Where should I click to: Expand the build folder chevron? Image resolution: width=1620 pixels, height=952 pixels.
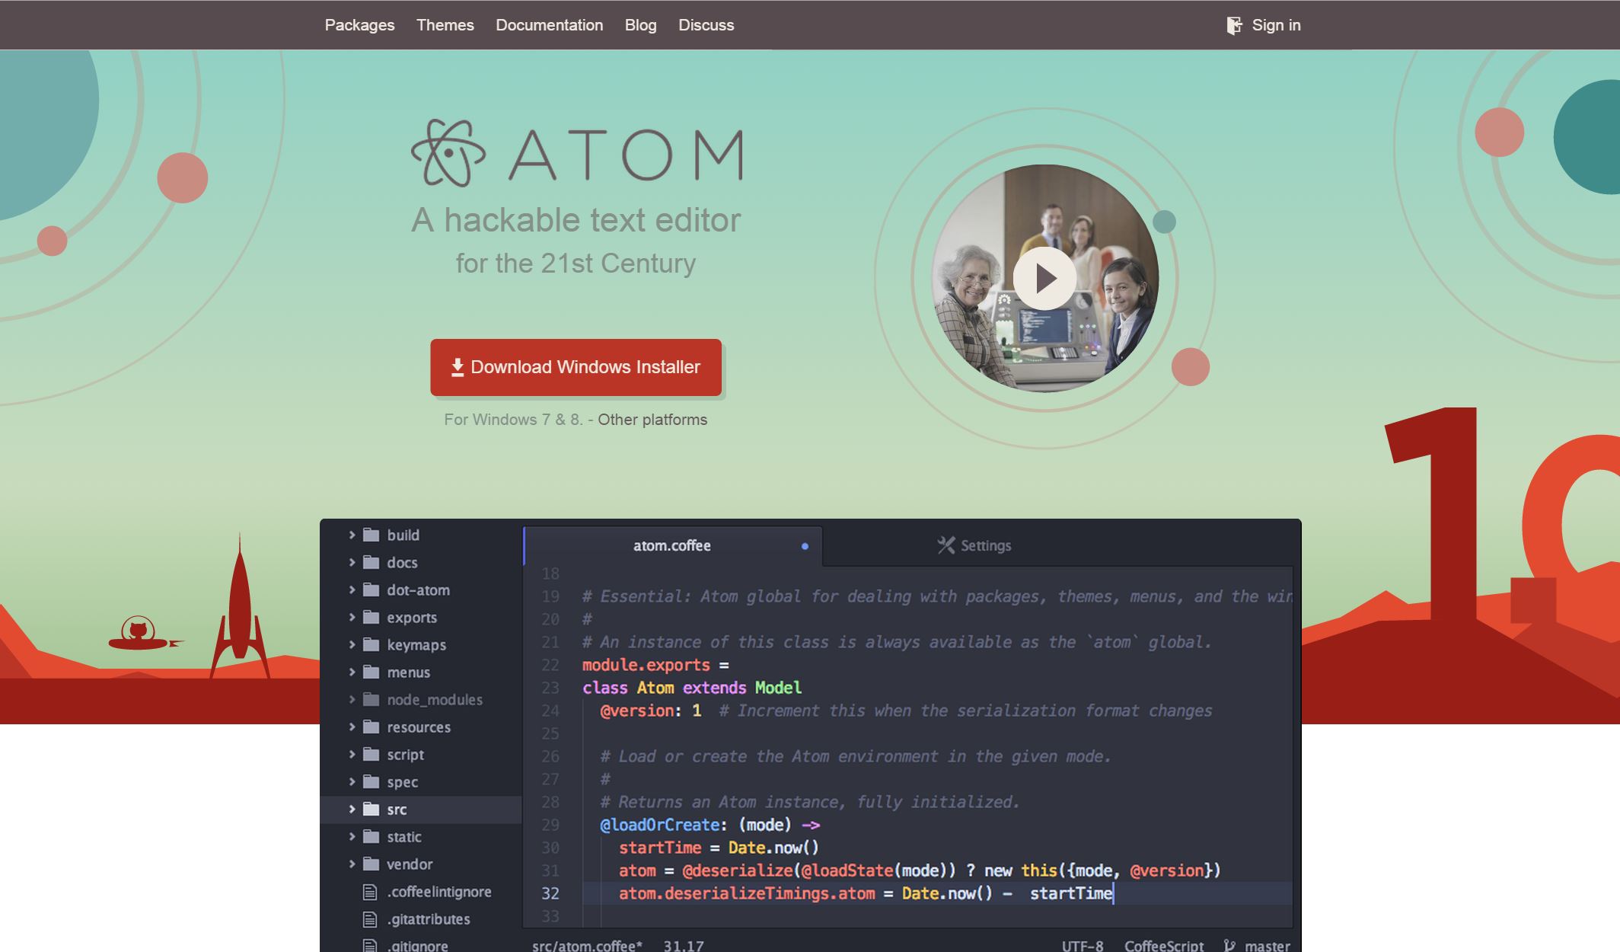pyautogui.click(x=352, y=535)
